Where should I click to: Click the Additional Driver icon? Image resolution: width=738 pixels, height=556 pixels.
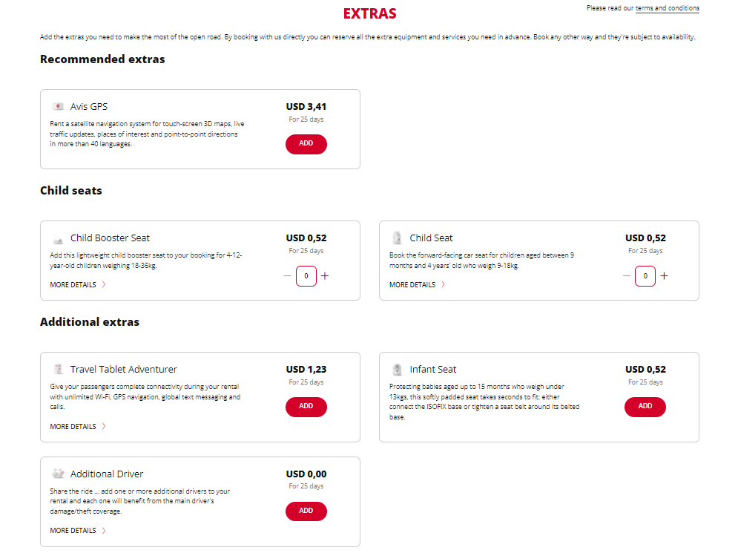click(58, 474)
